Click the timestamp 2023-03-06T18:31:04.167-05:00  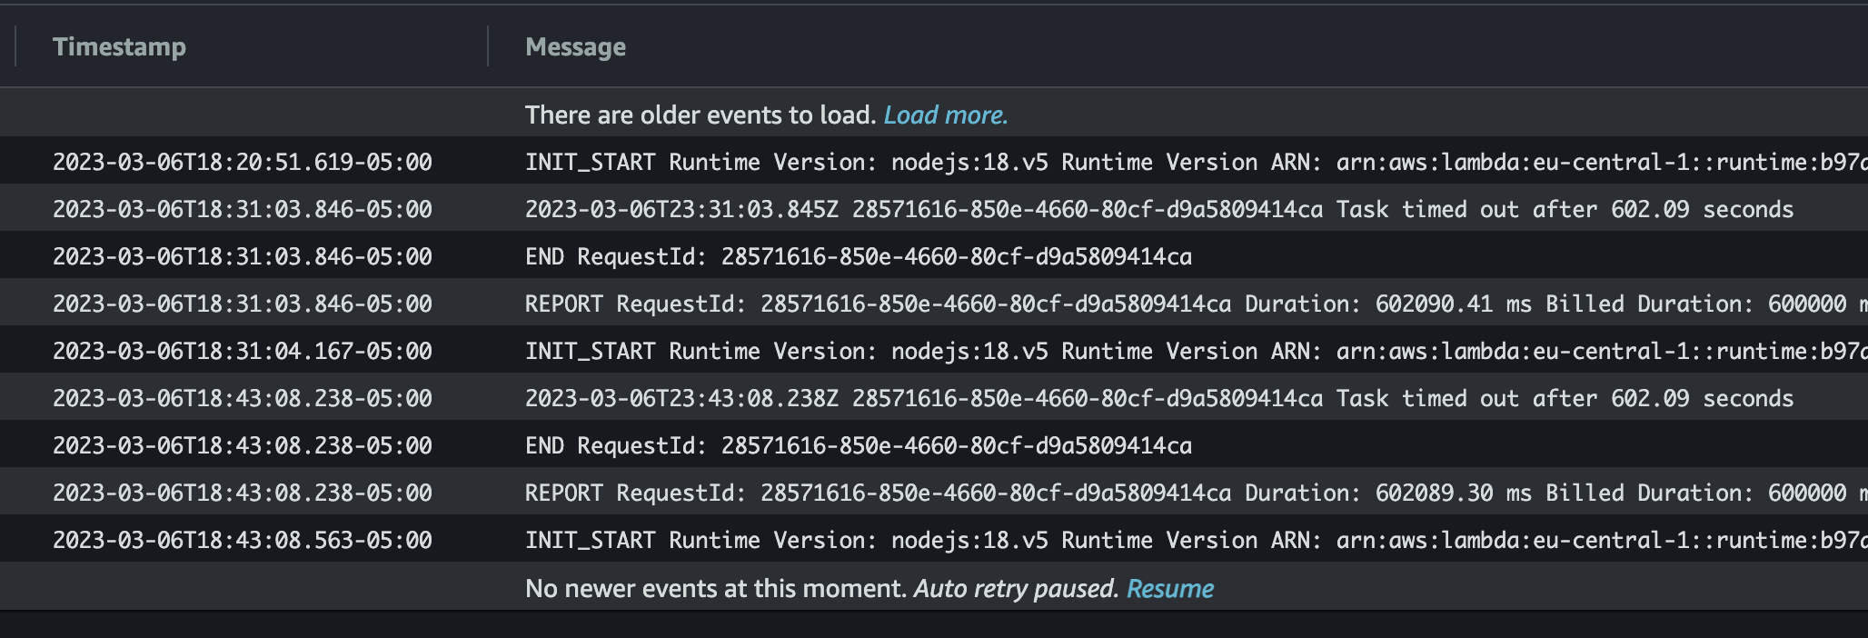point(243,351)
